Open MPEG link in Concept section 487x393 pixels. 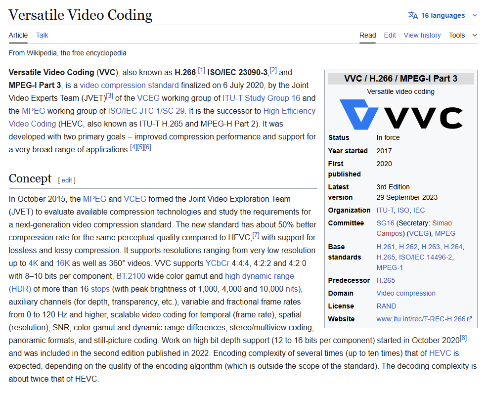[95, 199]
